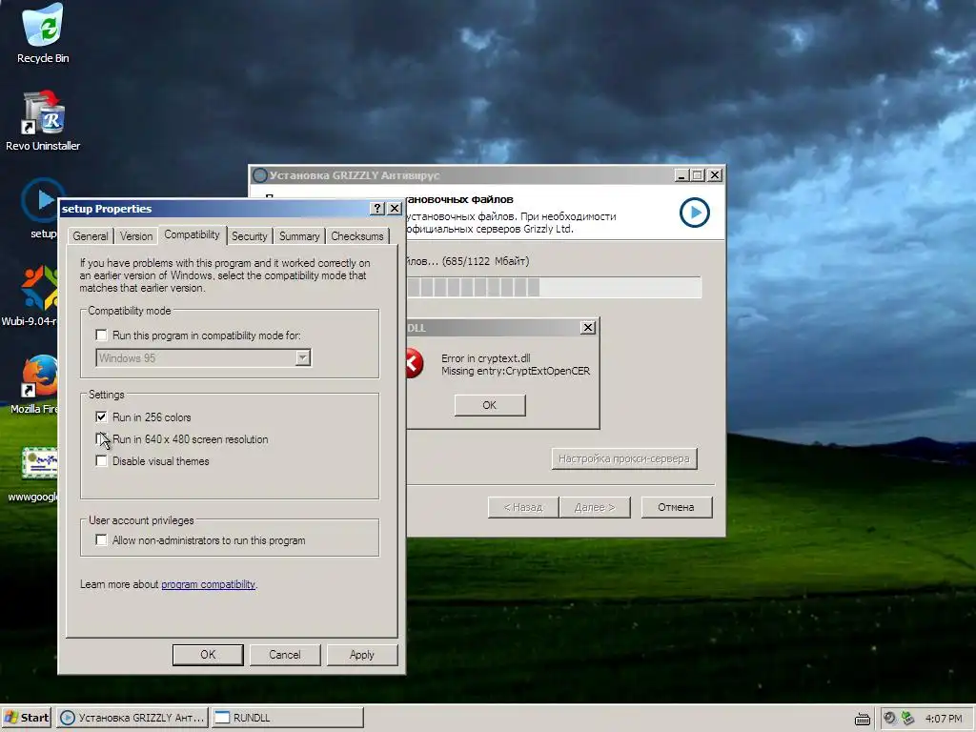Switch to the General tab
The image size is (976, 732).
point(91,236)
